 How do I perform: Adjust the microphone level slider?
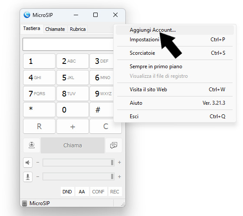tap(79, 177)
